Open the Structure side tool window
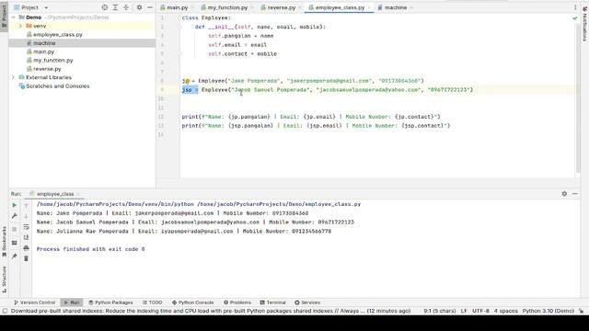589x331 pixels. tap(4, 280)
